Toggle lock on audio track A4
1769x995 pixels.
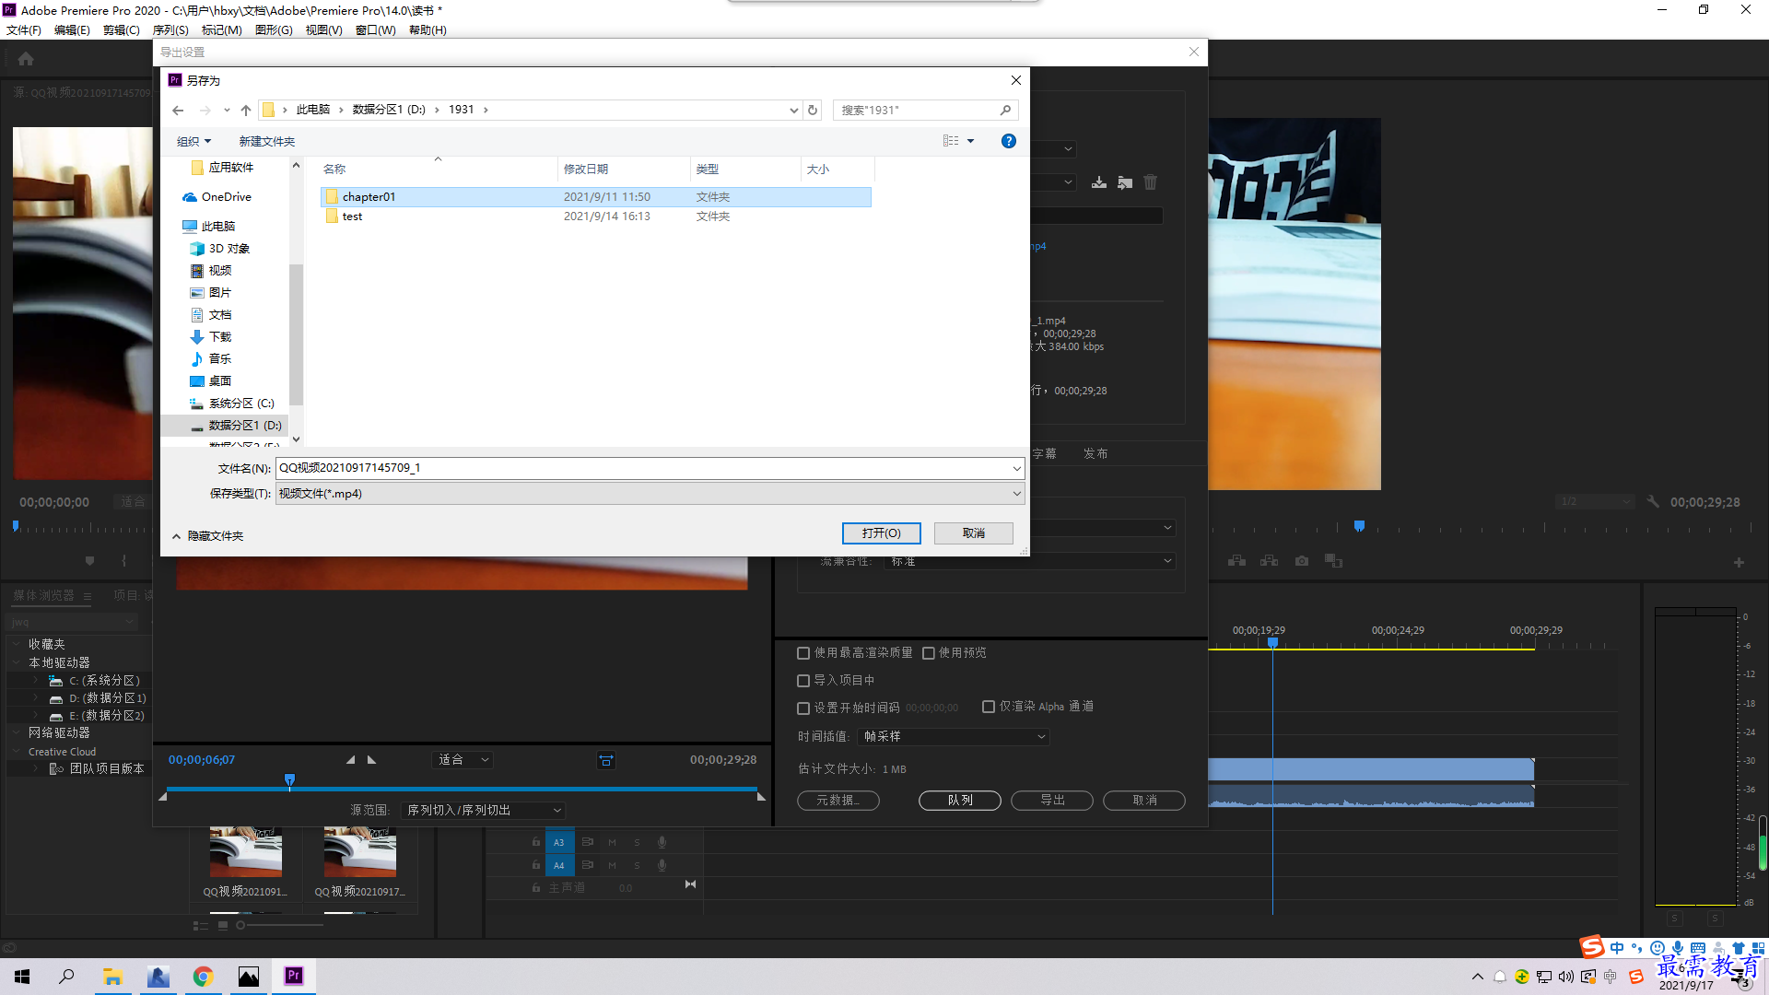pyautogui.click(x=536, y=865)
